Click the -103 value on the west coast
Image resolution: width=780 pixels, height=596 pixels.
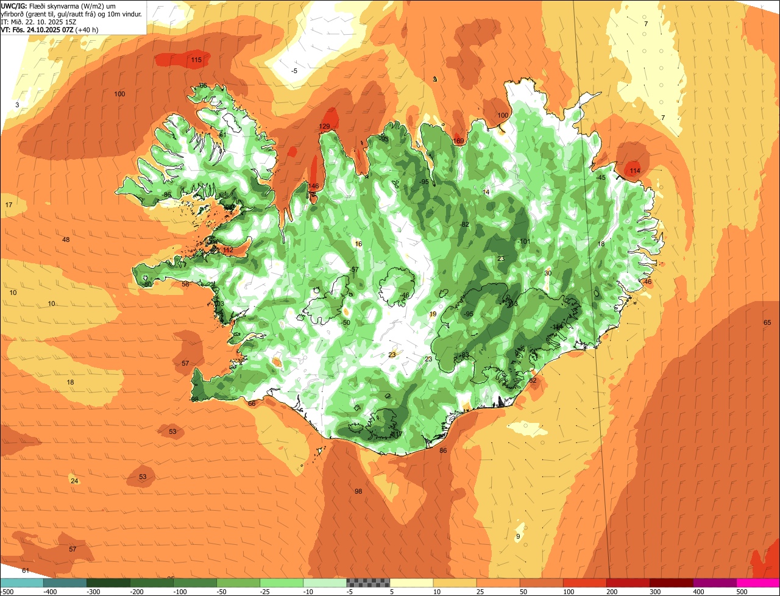218,303
